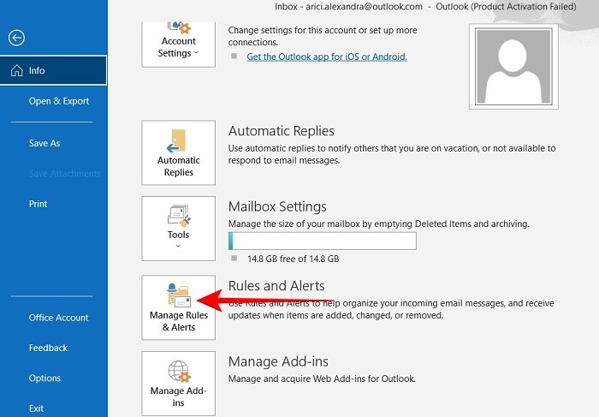Click the Manage Rules & Alerts label
The height and width of the screenshot is (417, 599).
pos(178,321)
